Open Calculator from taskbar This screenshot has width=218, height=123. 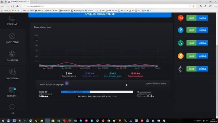coord(136,121)
